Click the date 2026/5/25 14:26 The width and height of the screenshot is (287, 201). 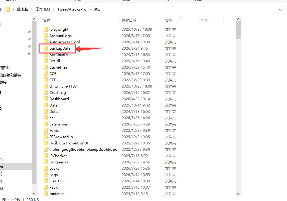tap(136, 118)
